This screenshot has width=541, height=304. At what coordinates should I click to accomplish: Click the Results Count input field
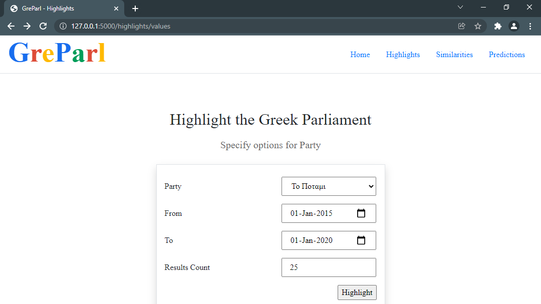pos(329,267)
